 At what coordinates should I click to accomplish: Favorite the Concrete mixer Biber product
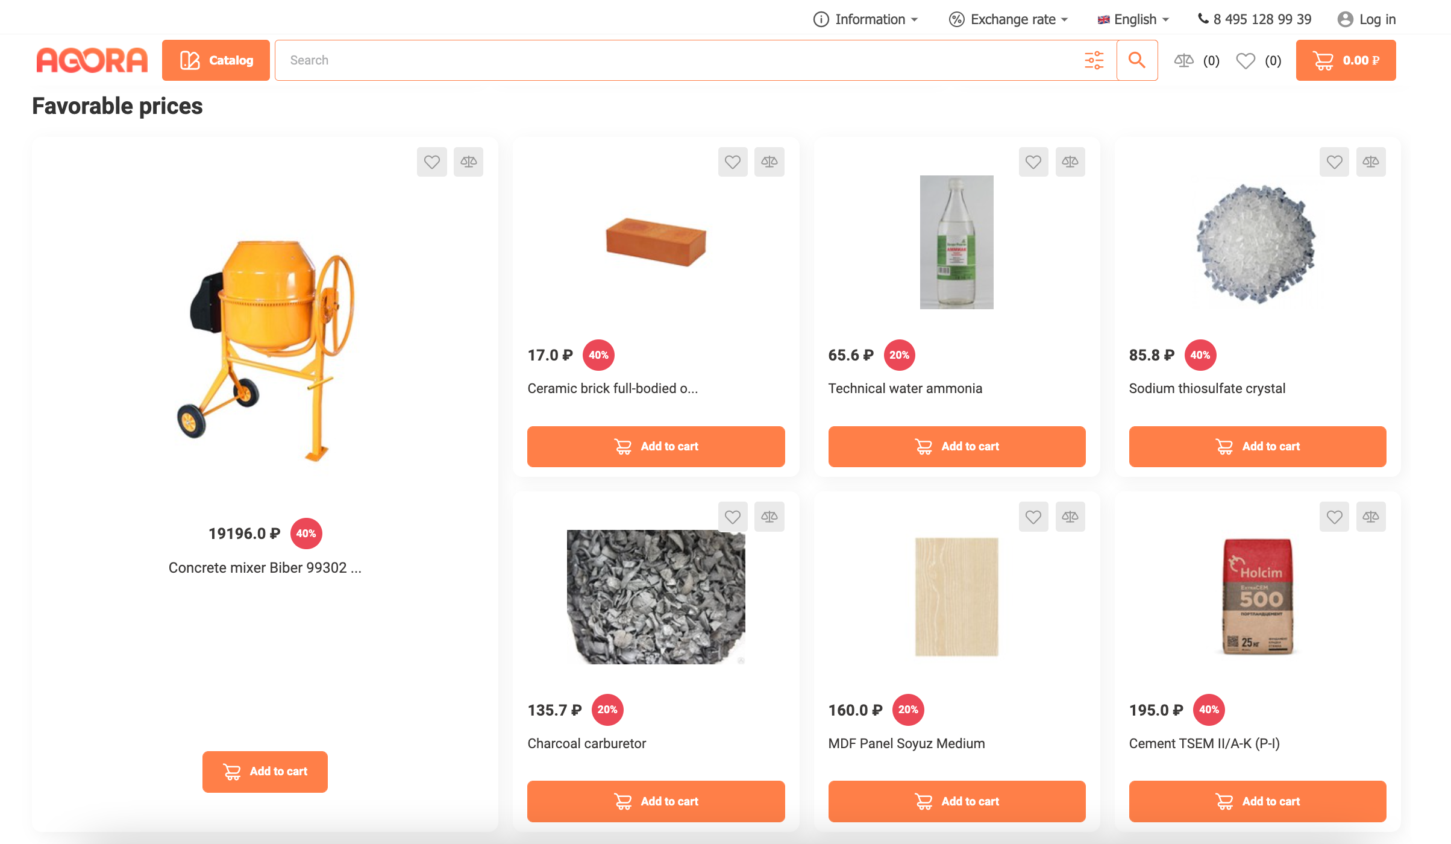[431, 162]
